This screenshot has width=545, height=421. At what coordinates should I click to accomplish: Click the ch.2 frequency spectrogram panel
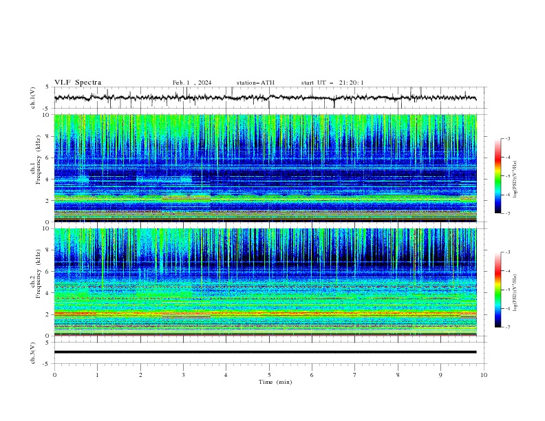[265, 282]
